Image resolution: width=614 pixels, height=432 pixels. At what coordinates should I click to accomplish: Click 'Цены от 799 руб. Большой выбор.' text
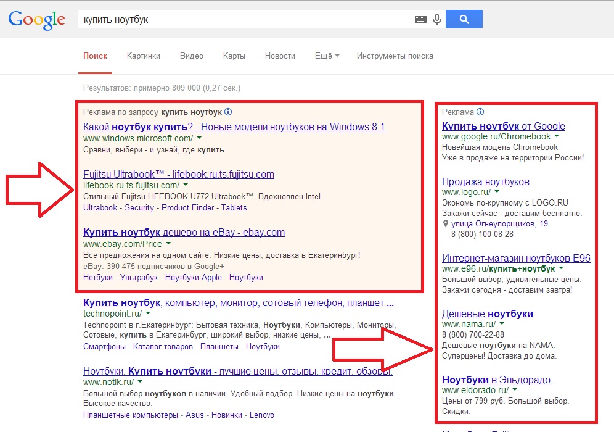click(x=505, y=401)
